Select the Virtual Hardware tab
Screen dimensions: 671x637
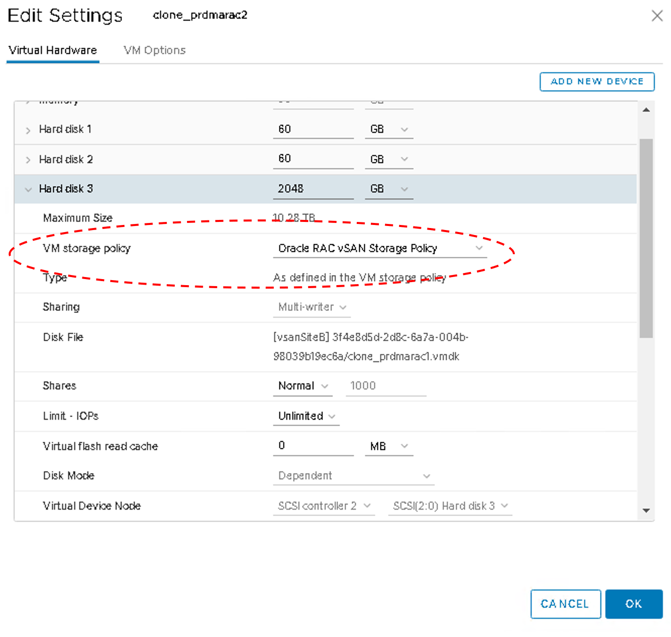53,51
